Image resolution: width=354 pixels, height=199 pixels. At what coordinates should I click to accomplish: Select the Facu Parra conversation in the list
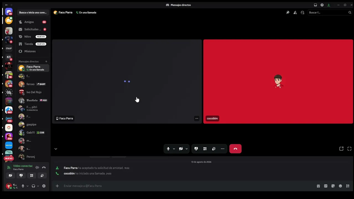pyautogui.click(x=33, y=68)
